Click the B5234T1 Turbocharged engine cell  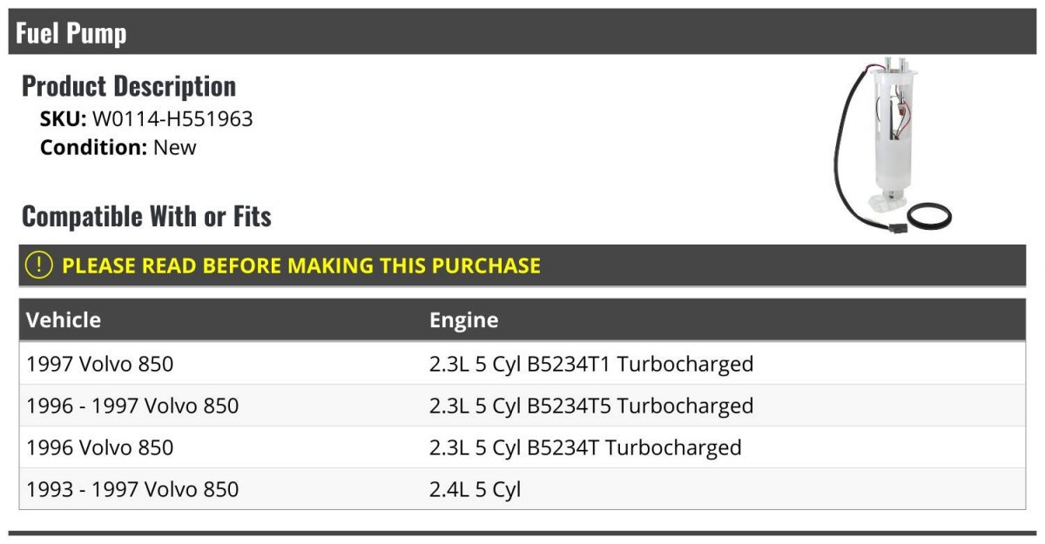591,364
